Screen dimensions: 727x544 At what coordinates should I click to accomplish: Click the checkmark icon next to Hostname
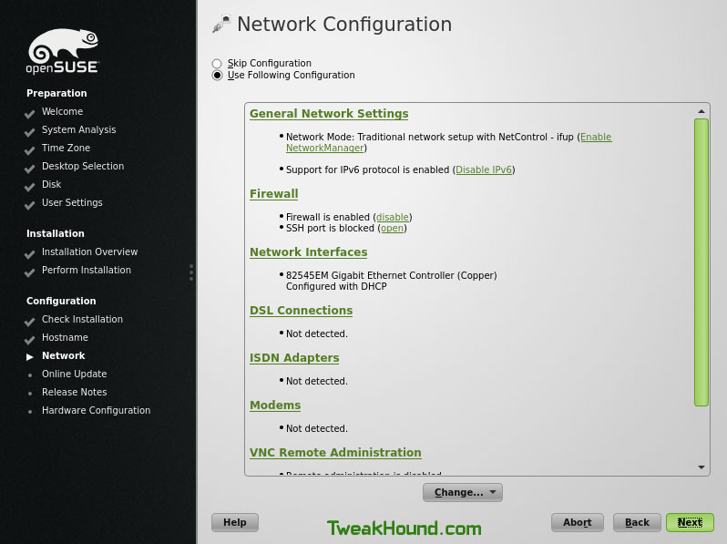[30, 340]
